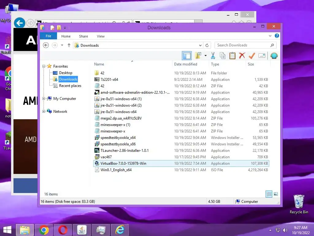Click the folder options toolbar icon
The width and height of the screenshot is (314, 236).
[x=198, y=56]
